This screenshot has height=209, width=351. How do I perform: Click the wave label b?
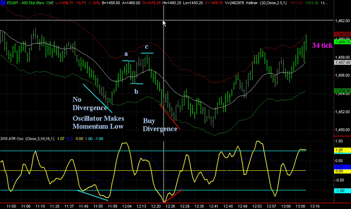[x=136, y=91]
